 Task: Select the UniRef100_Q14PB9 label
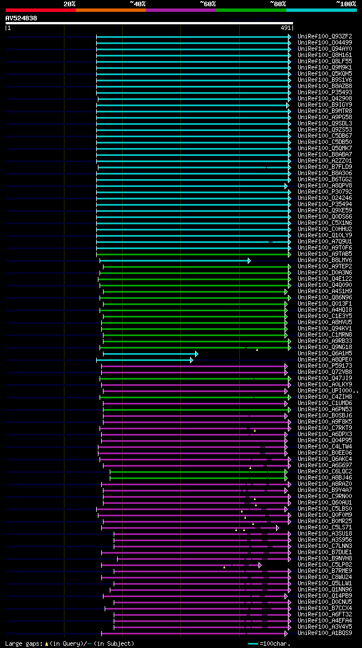[325, 596]
